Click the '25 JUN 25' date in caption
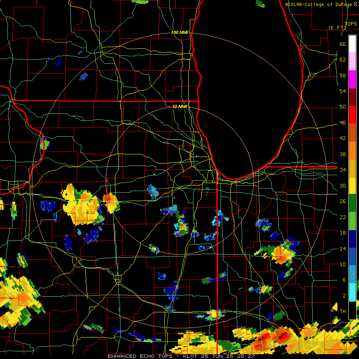This screenshot has height=359, width=359. click(x=217, y=356)
